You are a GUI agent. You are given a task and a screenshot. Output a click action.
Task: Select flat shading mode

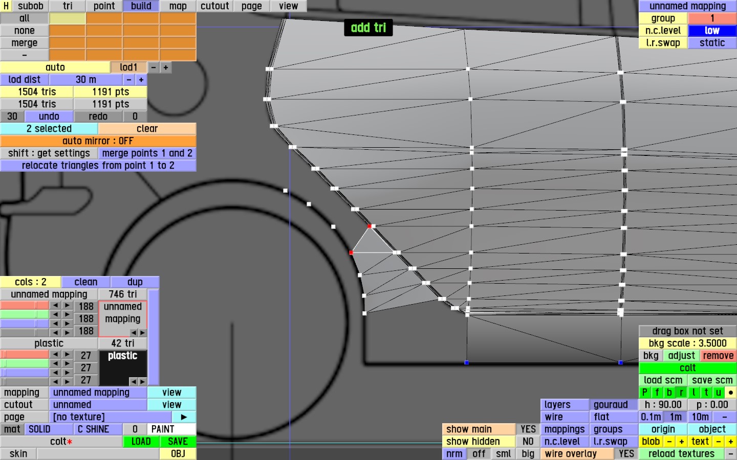(614, 417)
